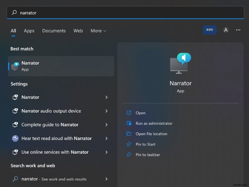Switch to the Documents tab
The width and height of the screenshot is (249, 187).
[54, 30]
